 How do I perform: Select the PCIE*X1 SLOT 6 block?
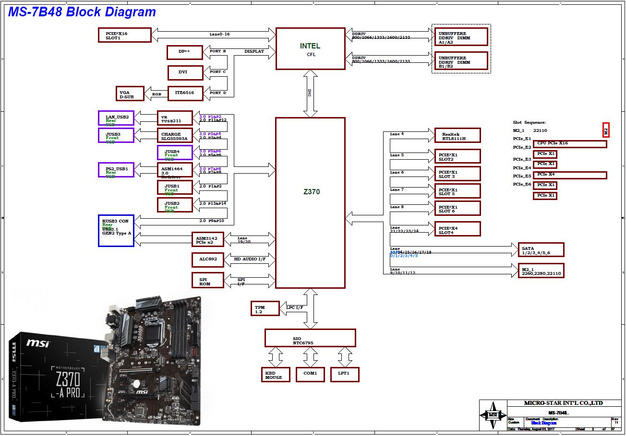tap(457, 208)
